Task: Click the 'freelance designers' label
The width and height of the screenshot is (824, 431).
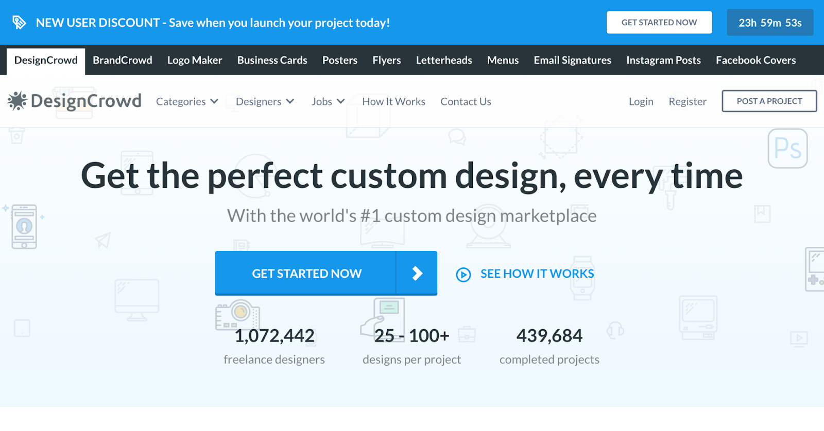Action: [x=274, y=360]
